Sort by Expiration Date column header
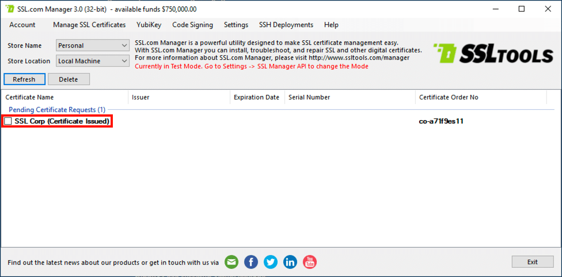The image size is (562, 277). (x=256, y=97)
